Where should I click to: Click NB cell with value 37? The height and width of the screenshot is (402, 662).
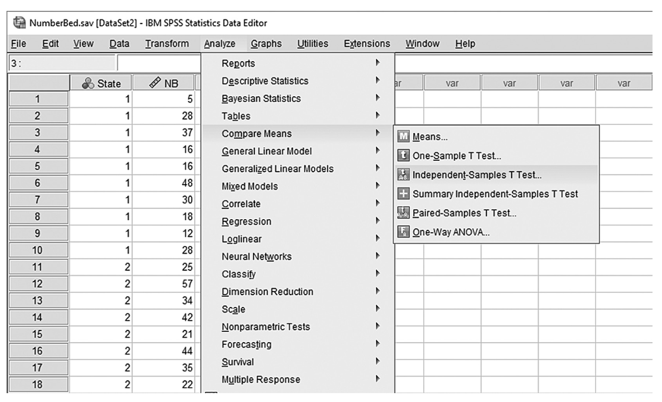tap(164, 132)
